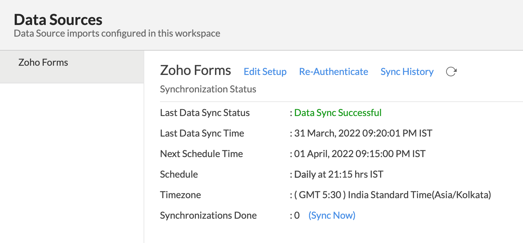Click the Synchronizations Done label
This screenshot has height=243, width=523.
pos(208,216)
